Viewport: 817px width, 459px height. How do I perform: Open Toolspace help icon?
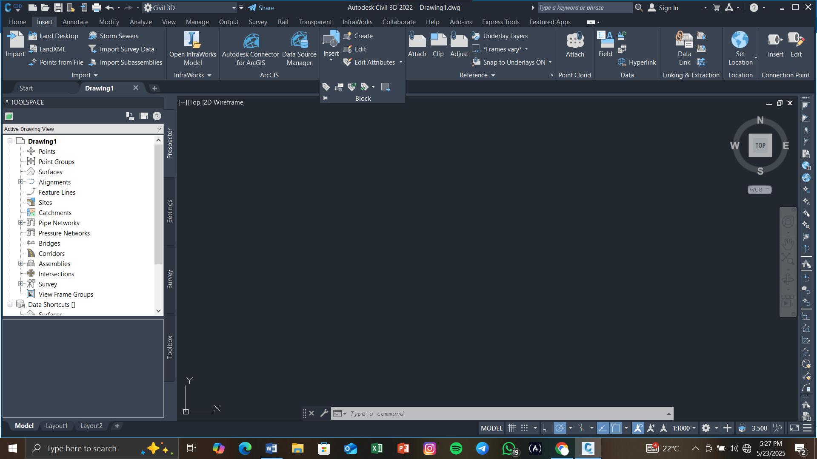pos(157,116)
